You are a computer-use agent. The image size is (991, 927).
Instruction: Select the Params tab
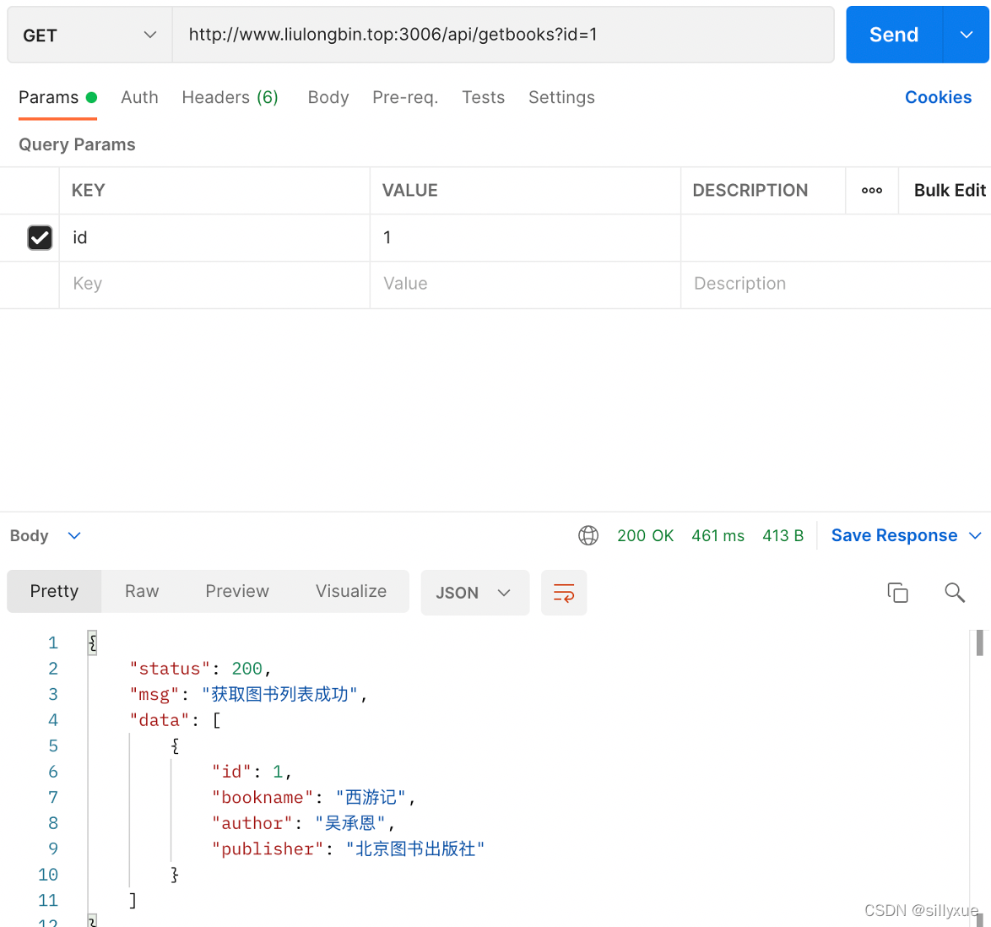57,97
